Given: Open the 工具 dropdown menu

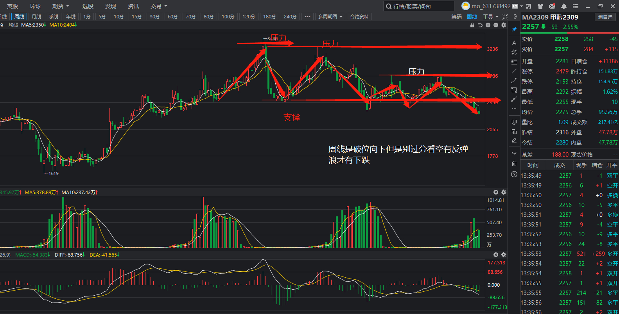Looking at the screenshot, I should tap(491, 17).
